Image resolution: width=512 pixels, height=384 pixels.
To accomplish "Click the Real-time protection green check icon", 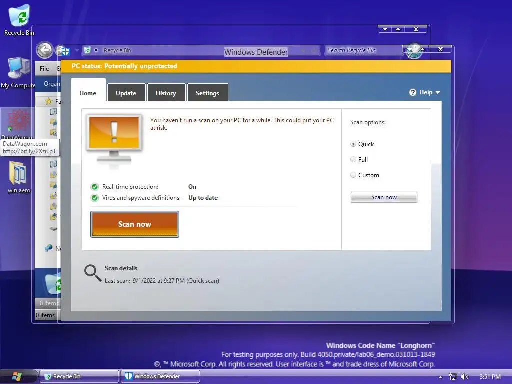I will (94, 187).
